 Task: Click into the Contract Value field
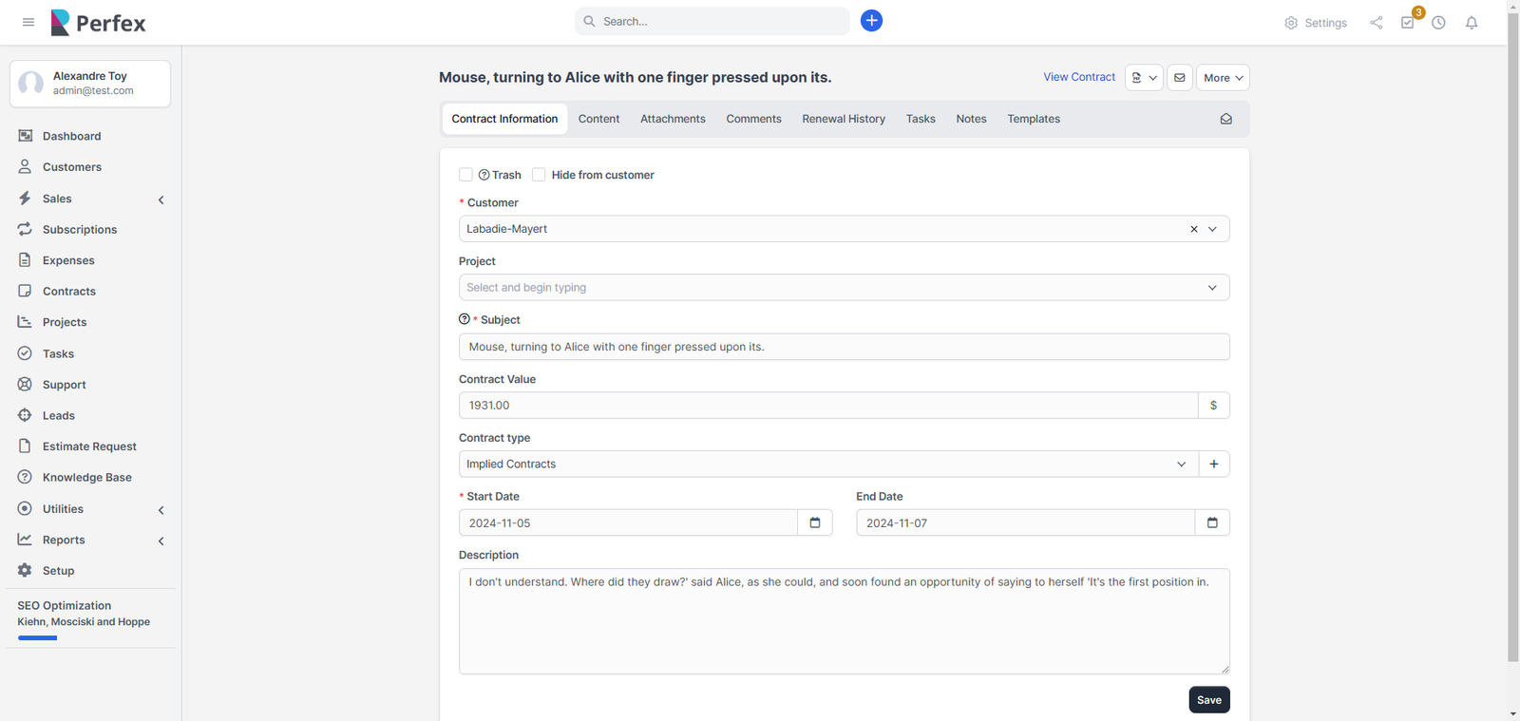[826, 406]
